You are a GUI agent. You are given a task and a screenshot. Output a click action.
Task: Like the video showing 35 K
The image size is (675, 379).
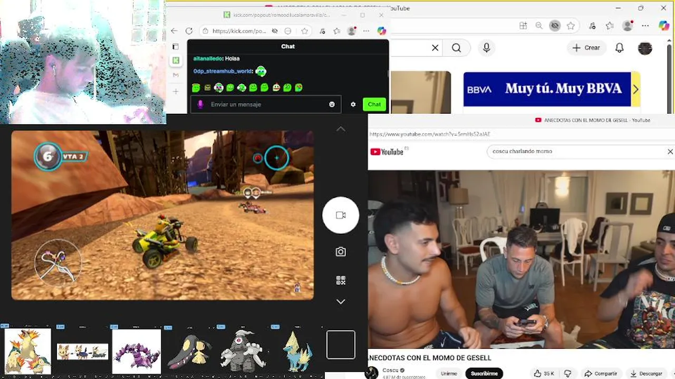coord(543,373)
